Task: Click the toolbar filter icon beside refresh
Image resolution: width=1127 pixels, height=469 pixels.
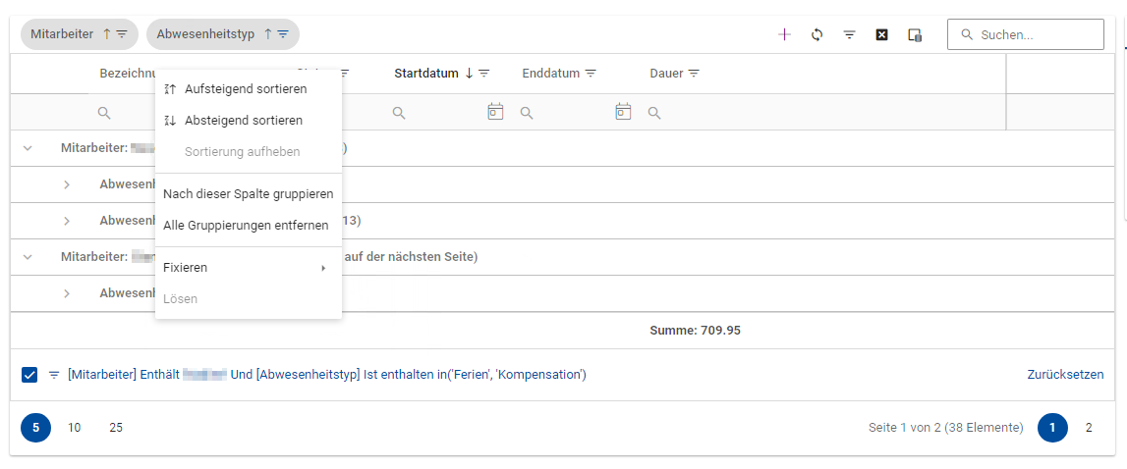Action: [849, 34]
